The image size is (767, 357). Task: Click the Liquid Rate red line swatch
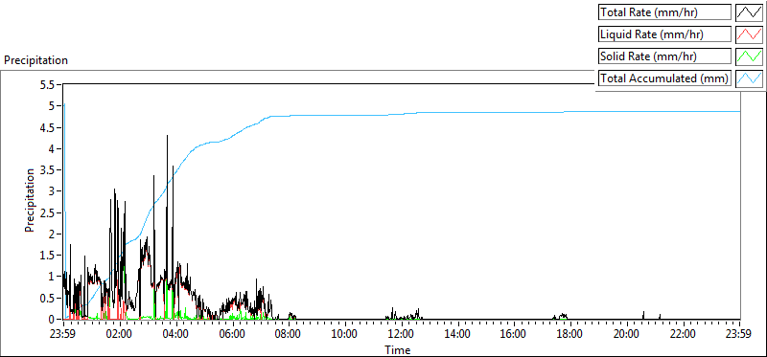[x=749, y=34]
